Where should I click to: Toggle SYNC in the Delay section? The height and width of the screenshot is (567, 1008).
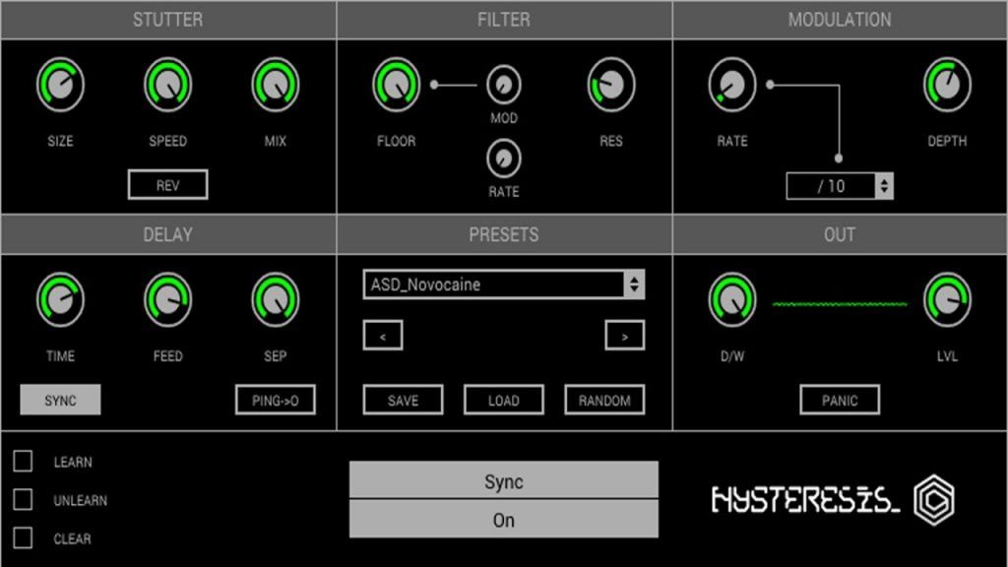[61, 399]
